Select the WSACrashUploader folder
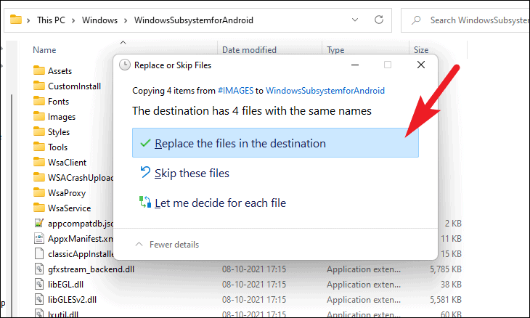530x318 pixels. pyautogui.click(x=73, y=177)
